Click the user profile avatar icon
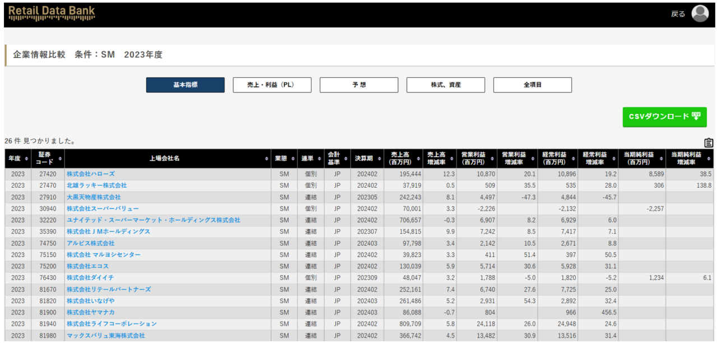This screenshot has height=343, width=717. tap(700, 13)
